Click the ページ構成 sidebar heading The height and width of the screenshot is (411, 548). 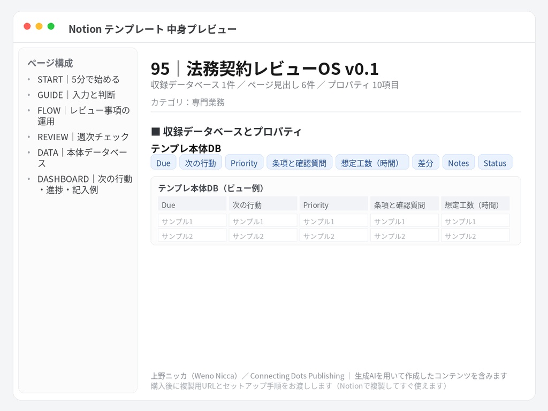[50, 63]
